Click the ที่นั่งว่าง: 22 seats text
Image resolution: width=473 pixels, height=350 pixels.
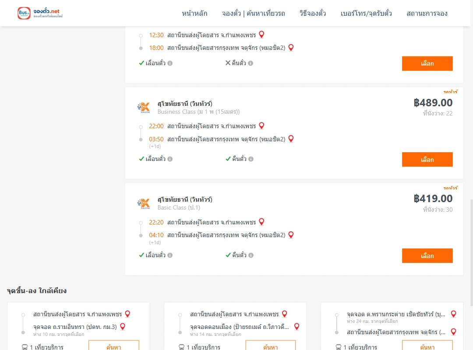point(438,114)
